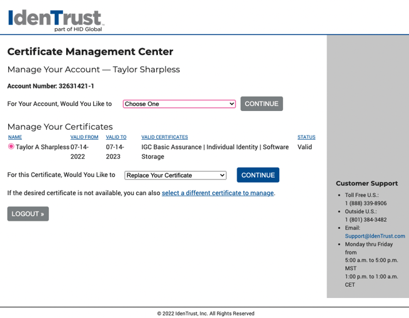This screenshot has width=409, height=318.
Task: Click the 'Manage Your Certificates' heading
Action: pyautogui.click(x=60, y=127)
